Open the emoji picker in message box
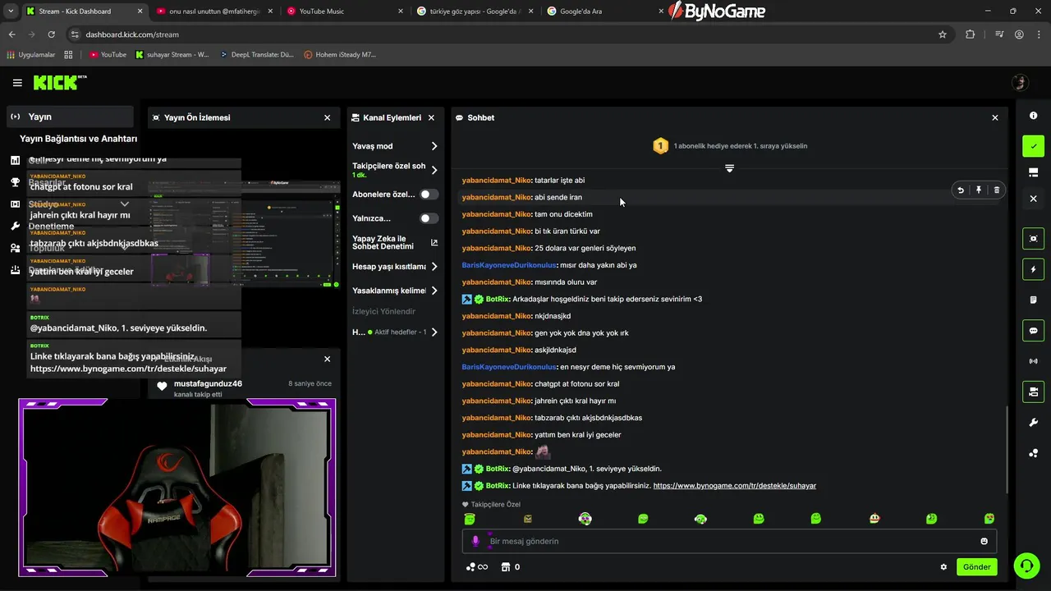 (984, 541)
